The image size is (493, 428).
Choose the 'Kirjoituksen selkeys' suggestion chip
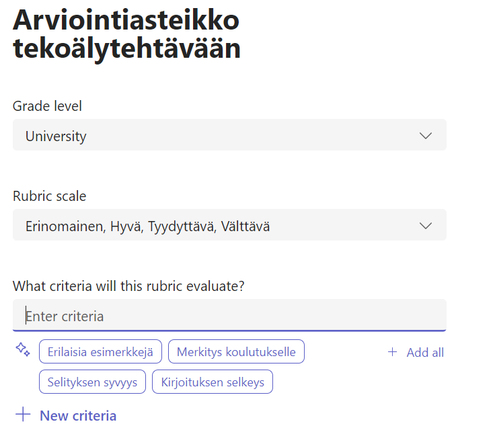point(213,382)
